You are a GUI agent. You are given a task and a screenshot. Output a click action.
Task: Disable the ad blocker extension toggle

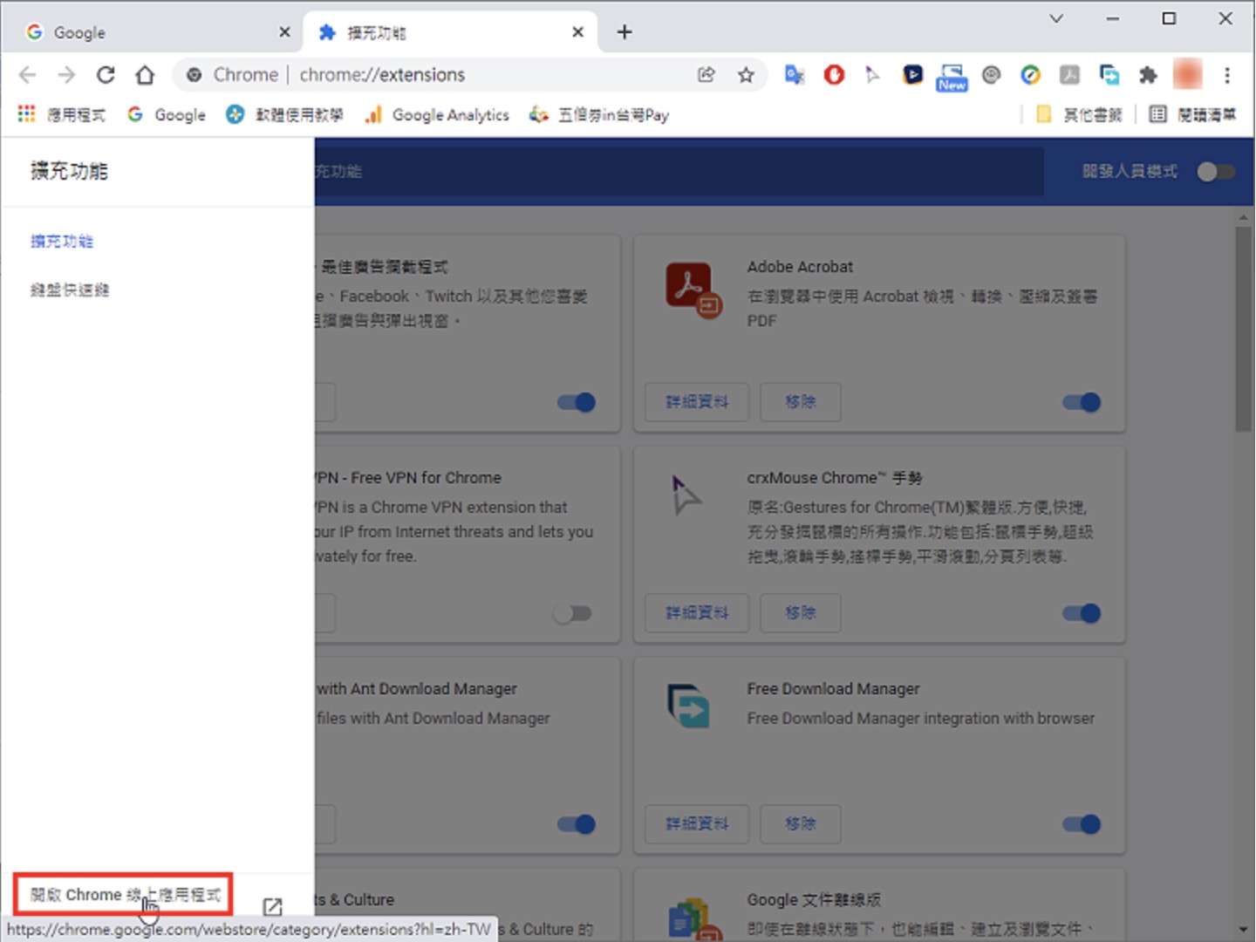click(576, 402)
